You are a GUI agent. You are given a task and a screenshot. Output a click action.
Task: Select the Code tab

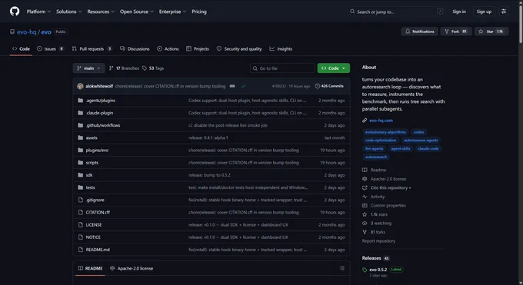coord(21,48)
